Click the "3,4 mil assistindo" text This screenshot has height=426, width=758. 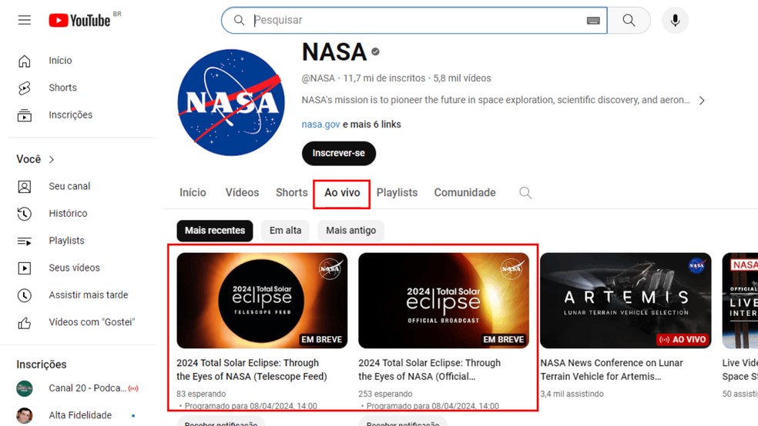click(572, 394)
